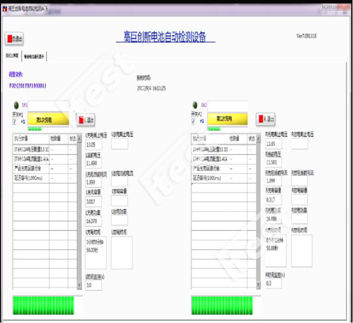This screenshot has height=323, width=353.
Task: Select the 产品充电回路闭合 row in left table
Action: pyautogui.click(x=31, y=169)
